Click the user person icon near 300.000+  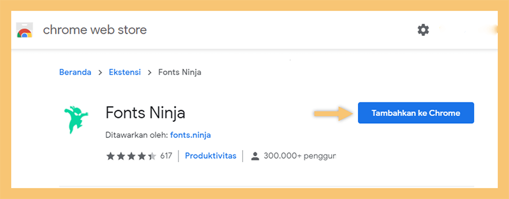tap(256, 156)
